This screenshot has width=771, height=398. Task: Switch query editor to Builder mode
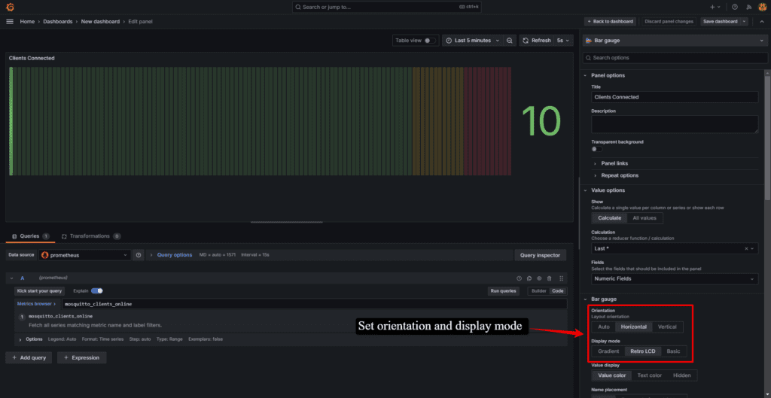(x=538, y=291)
